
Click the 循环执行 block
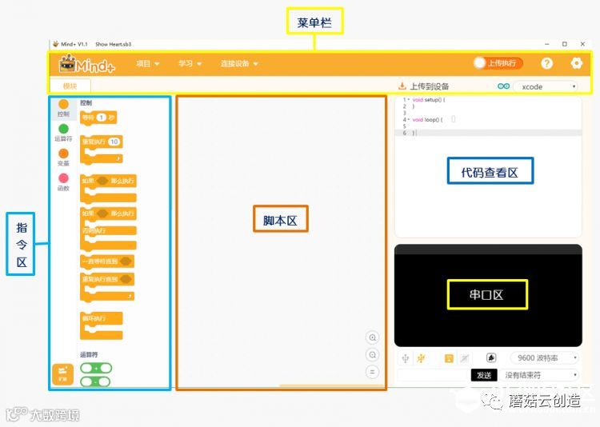coord(102,325)
